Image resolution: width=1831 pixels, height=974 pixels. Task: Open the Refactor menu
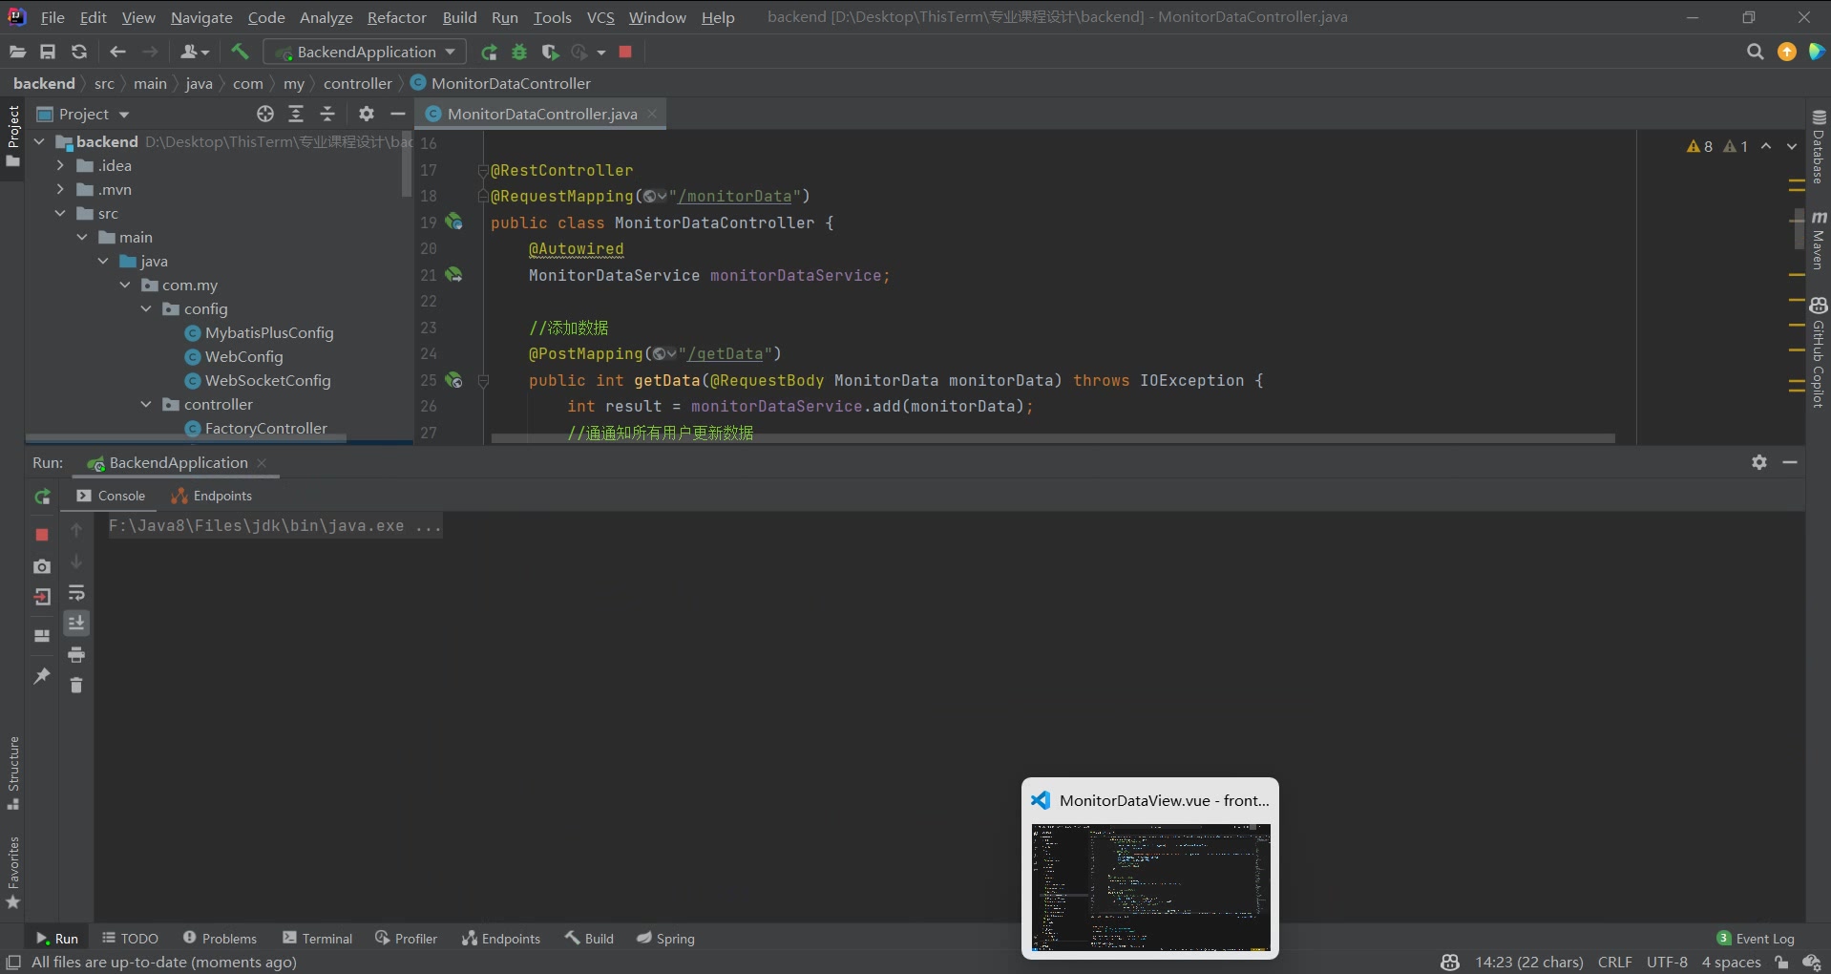(396, 17)
